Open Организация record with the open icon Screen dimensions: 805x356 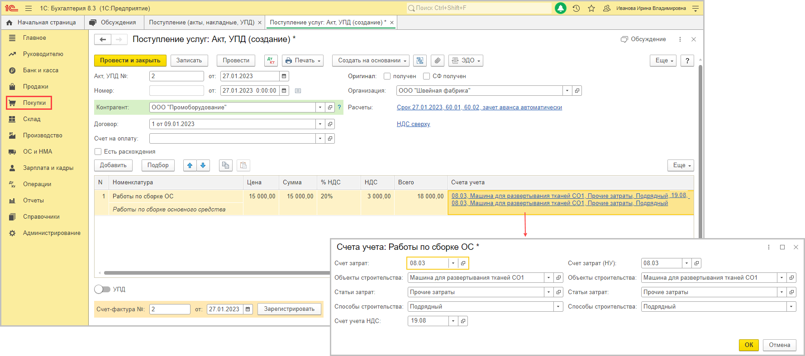tap(577, 91)
